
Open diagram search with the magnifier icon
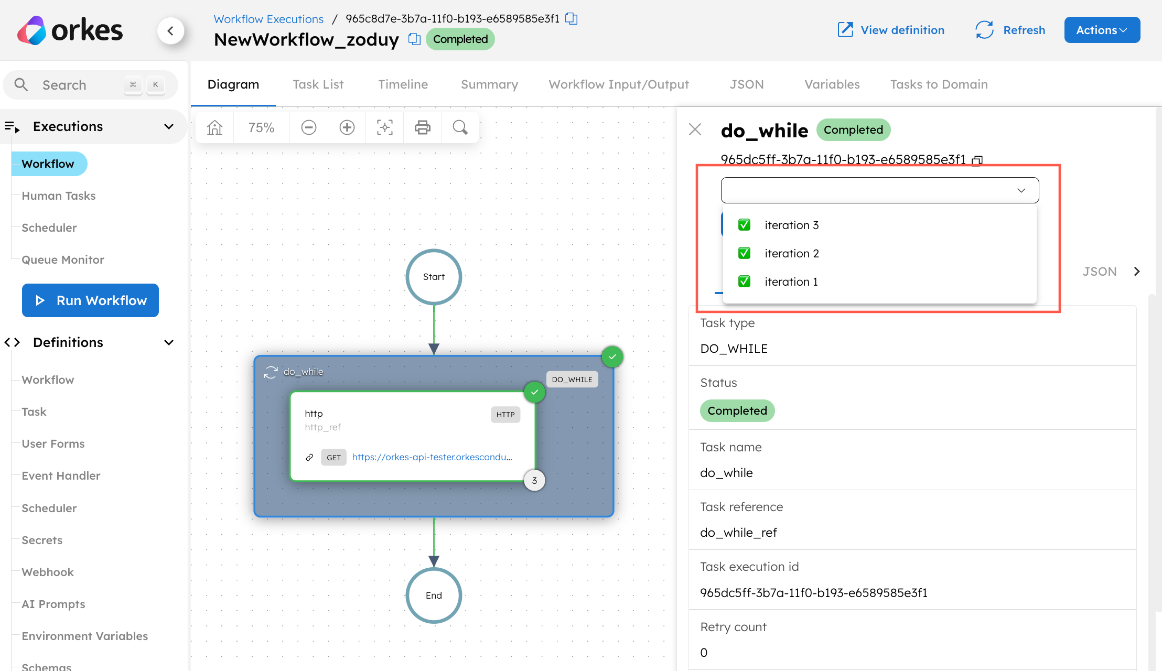tap(460, 127)
